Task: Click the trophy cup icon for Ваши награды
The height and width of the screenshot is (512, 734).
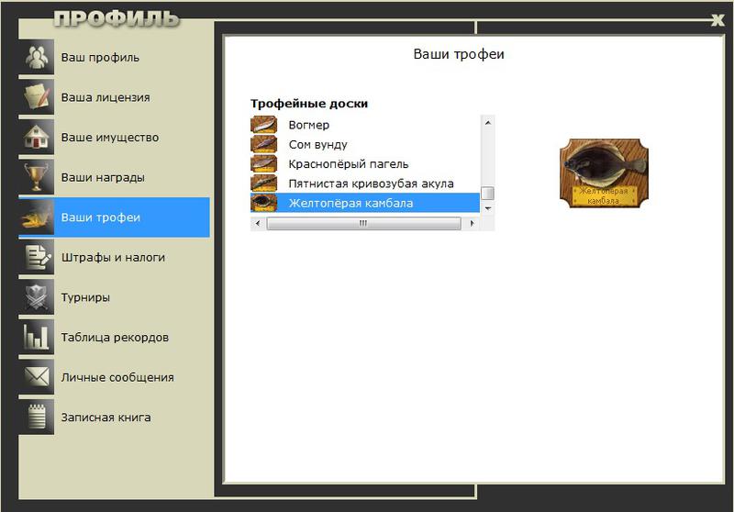Action: click(x=37, y=177)
